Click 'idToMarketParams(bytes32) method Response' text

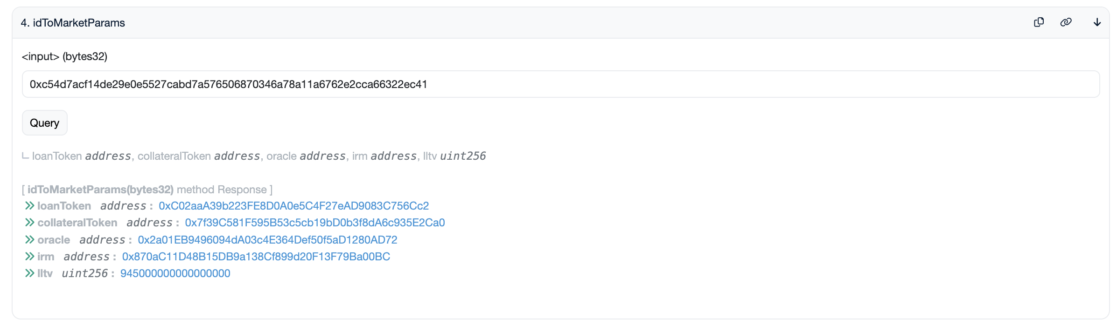point(147,190)
